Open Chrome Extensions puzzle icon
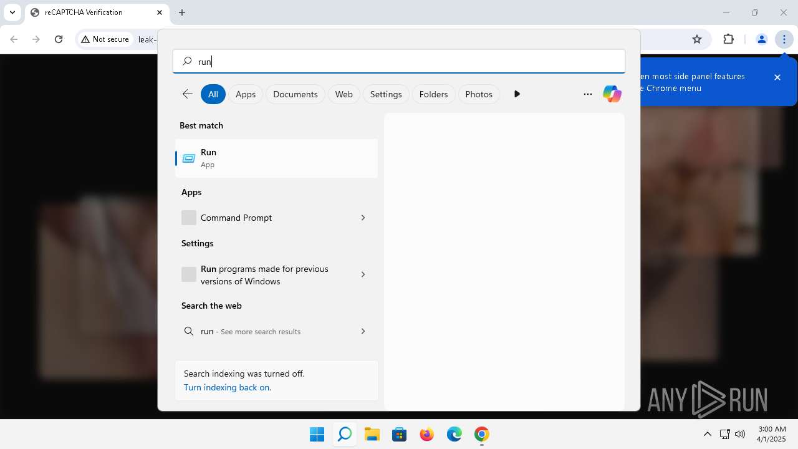Viewport: 798px width, 449px height. [x=728, y=39]
